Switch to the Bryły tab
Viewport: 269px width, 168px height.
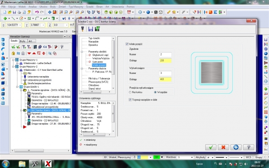click(x=22, y=41)
